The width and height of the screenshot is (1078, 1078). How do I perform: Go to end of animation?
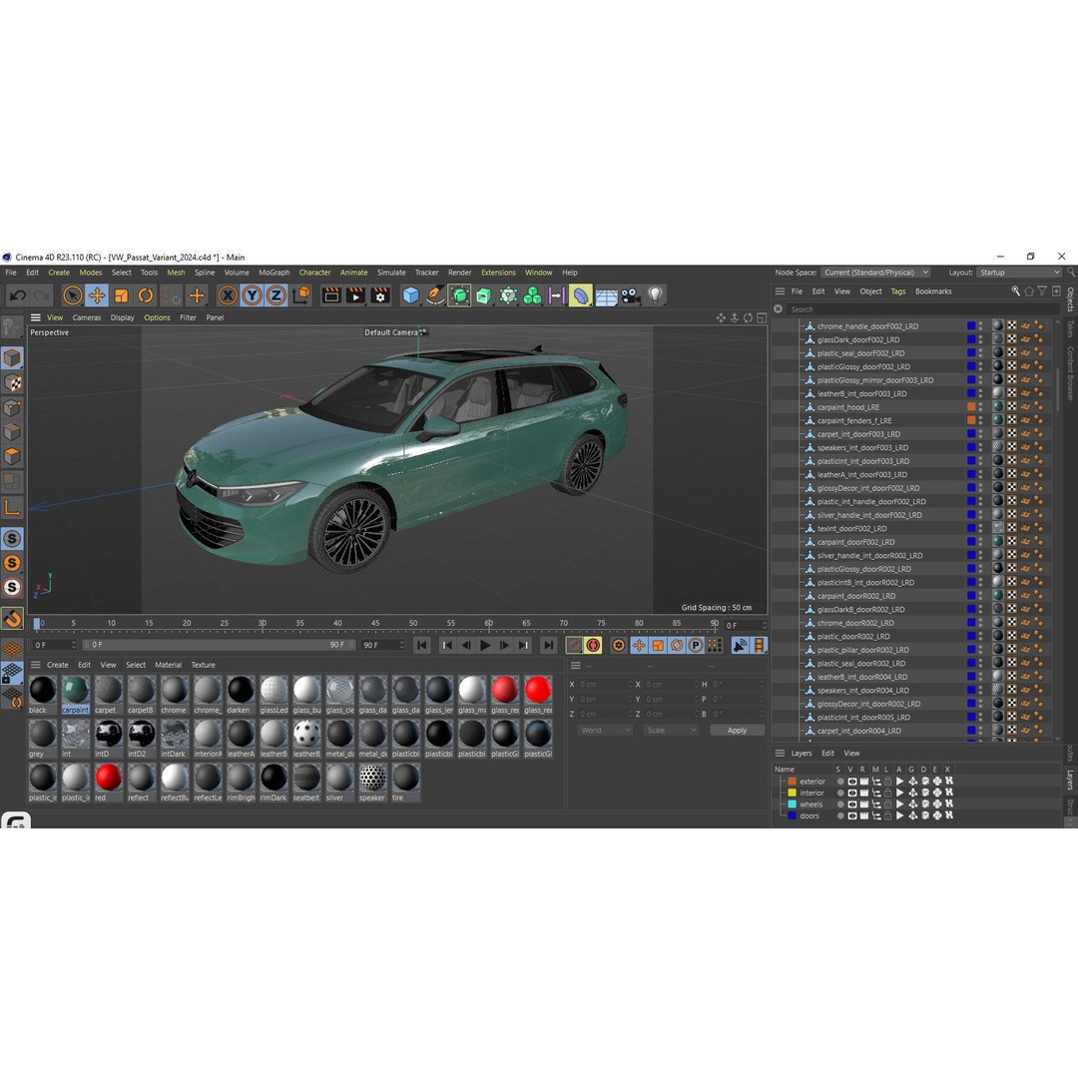coord(548,645)
